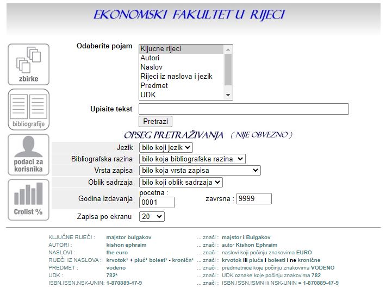The width and height of the screenshot is (386, 294).
Task: Select UDK option in the list
Action: point(182,95)
